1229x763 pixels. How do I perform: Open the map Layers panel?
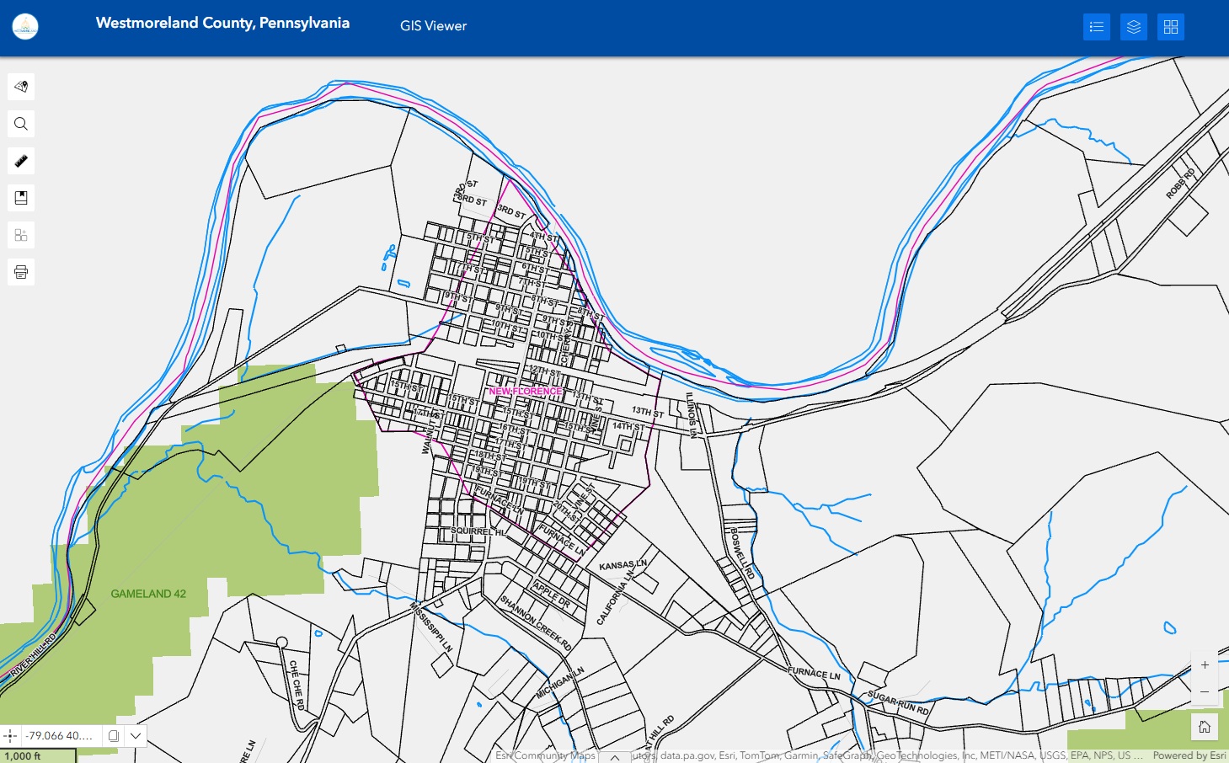click(1134, 27)
